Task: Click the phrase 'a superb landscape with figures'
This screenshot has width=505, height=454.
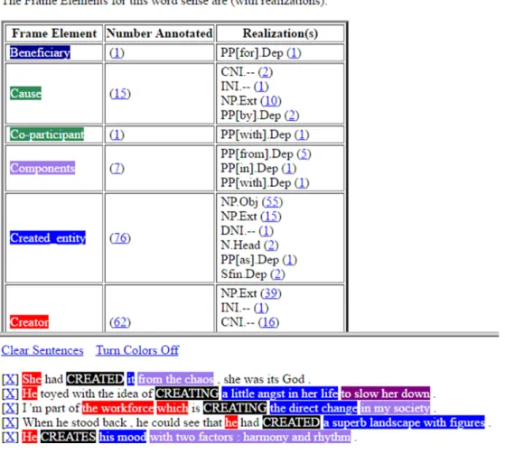Action: [x=404, y=422]
